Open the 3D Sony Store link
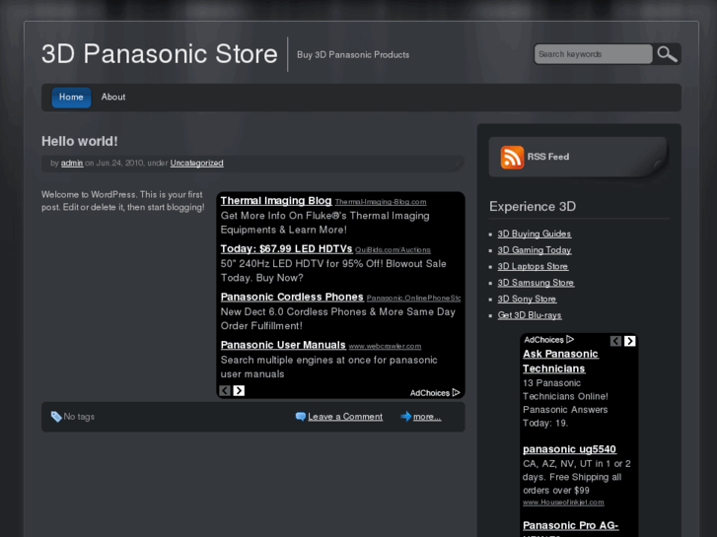This screenshot has height=537, width=717. [x=527, y=300]
